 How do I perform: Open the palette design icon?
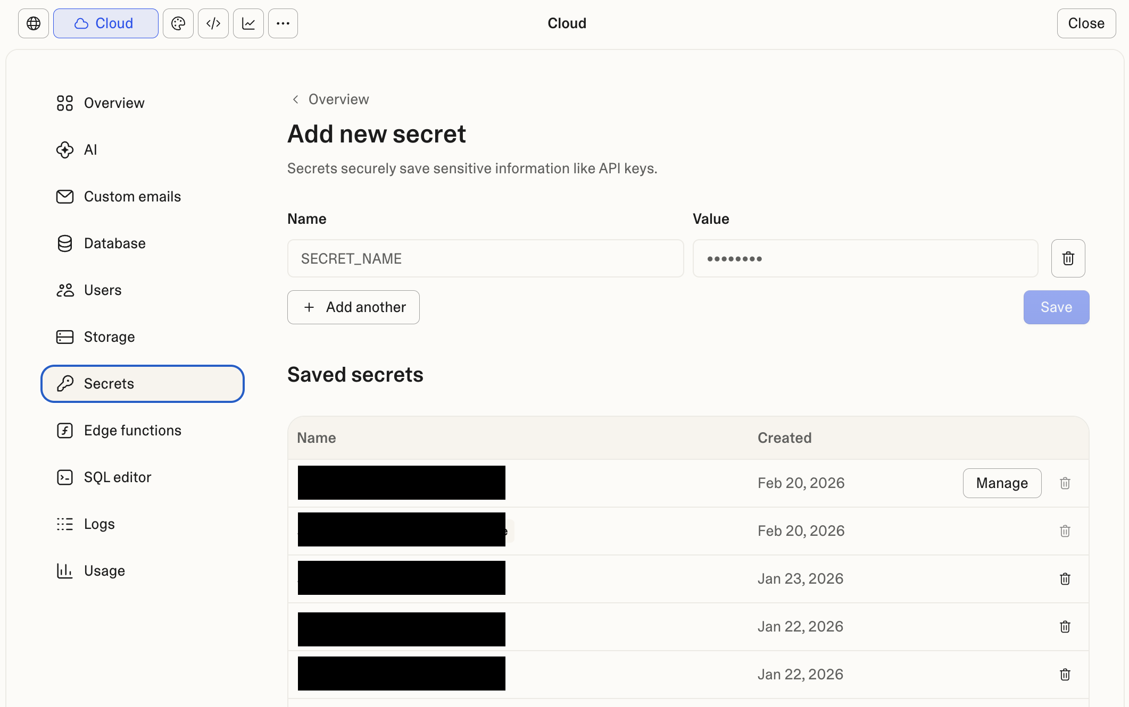(178, 23)
